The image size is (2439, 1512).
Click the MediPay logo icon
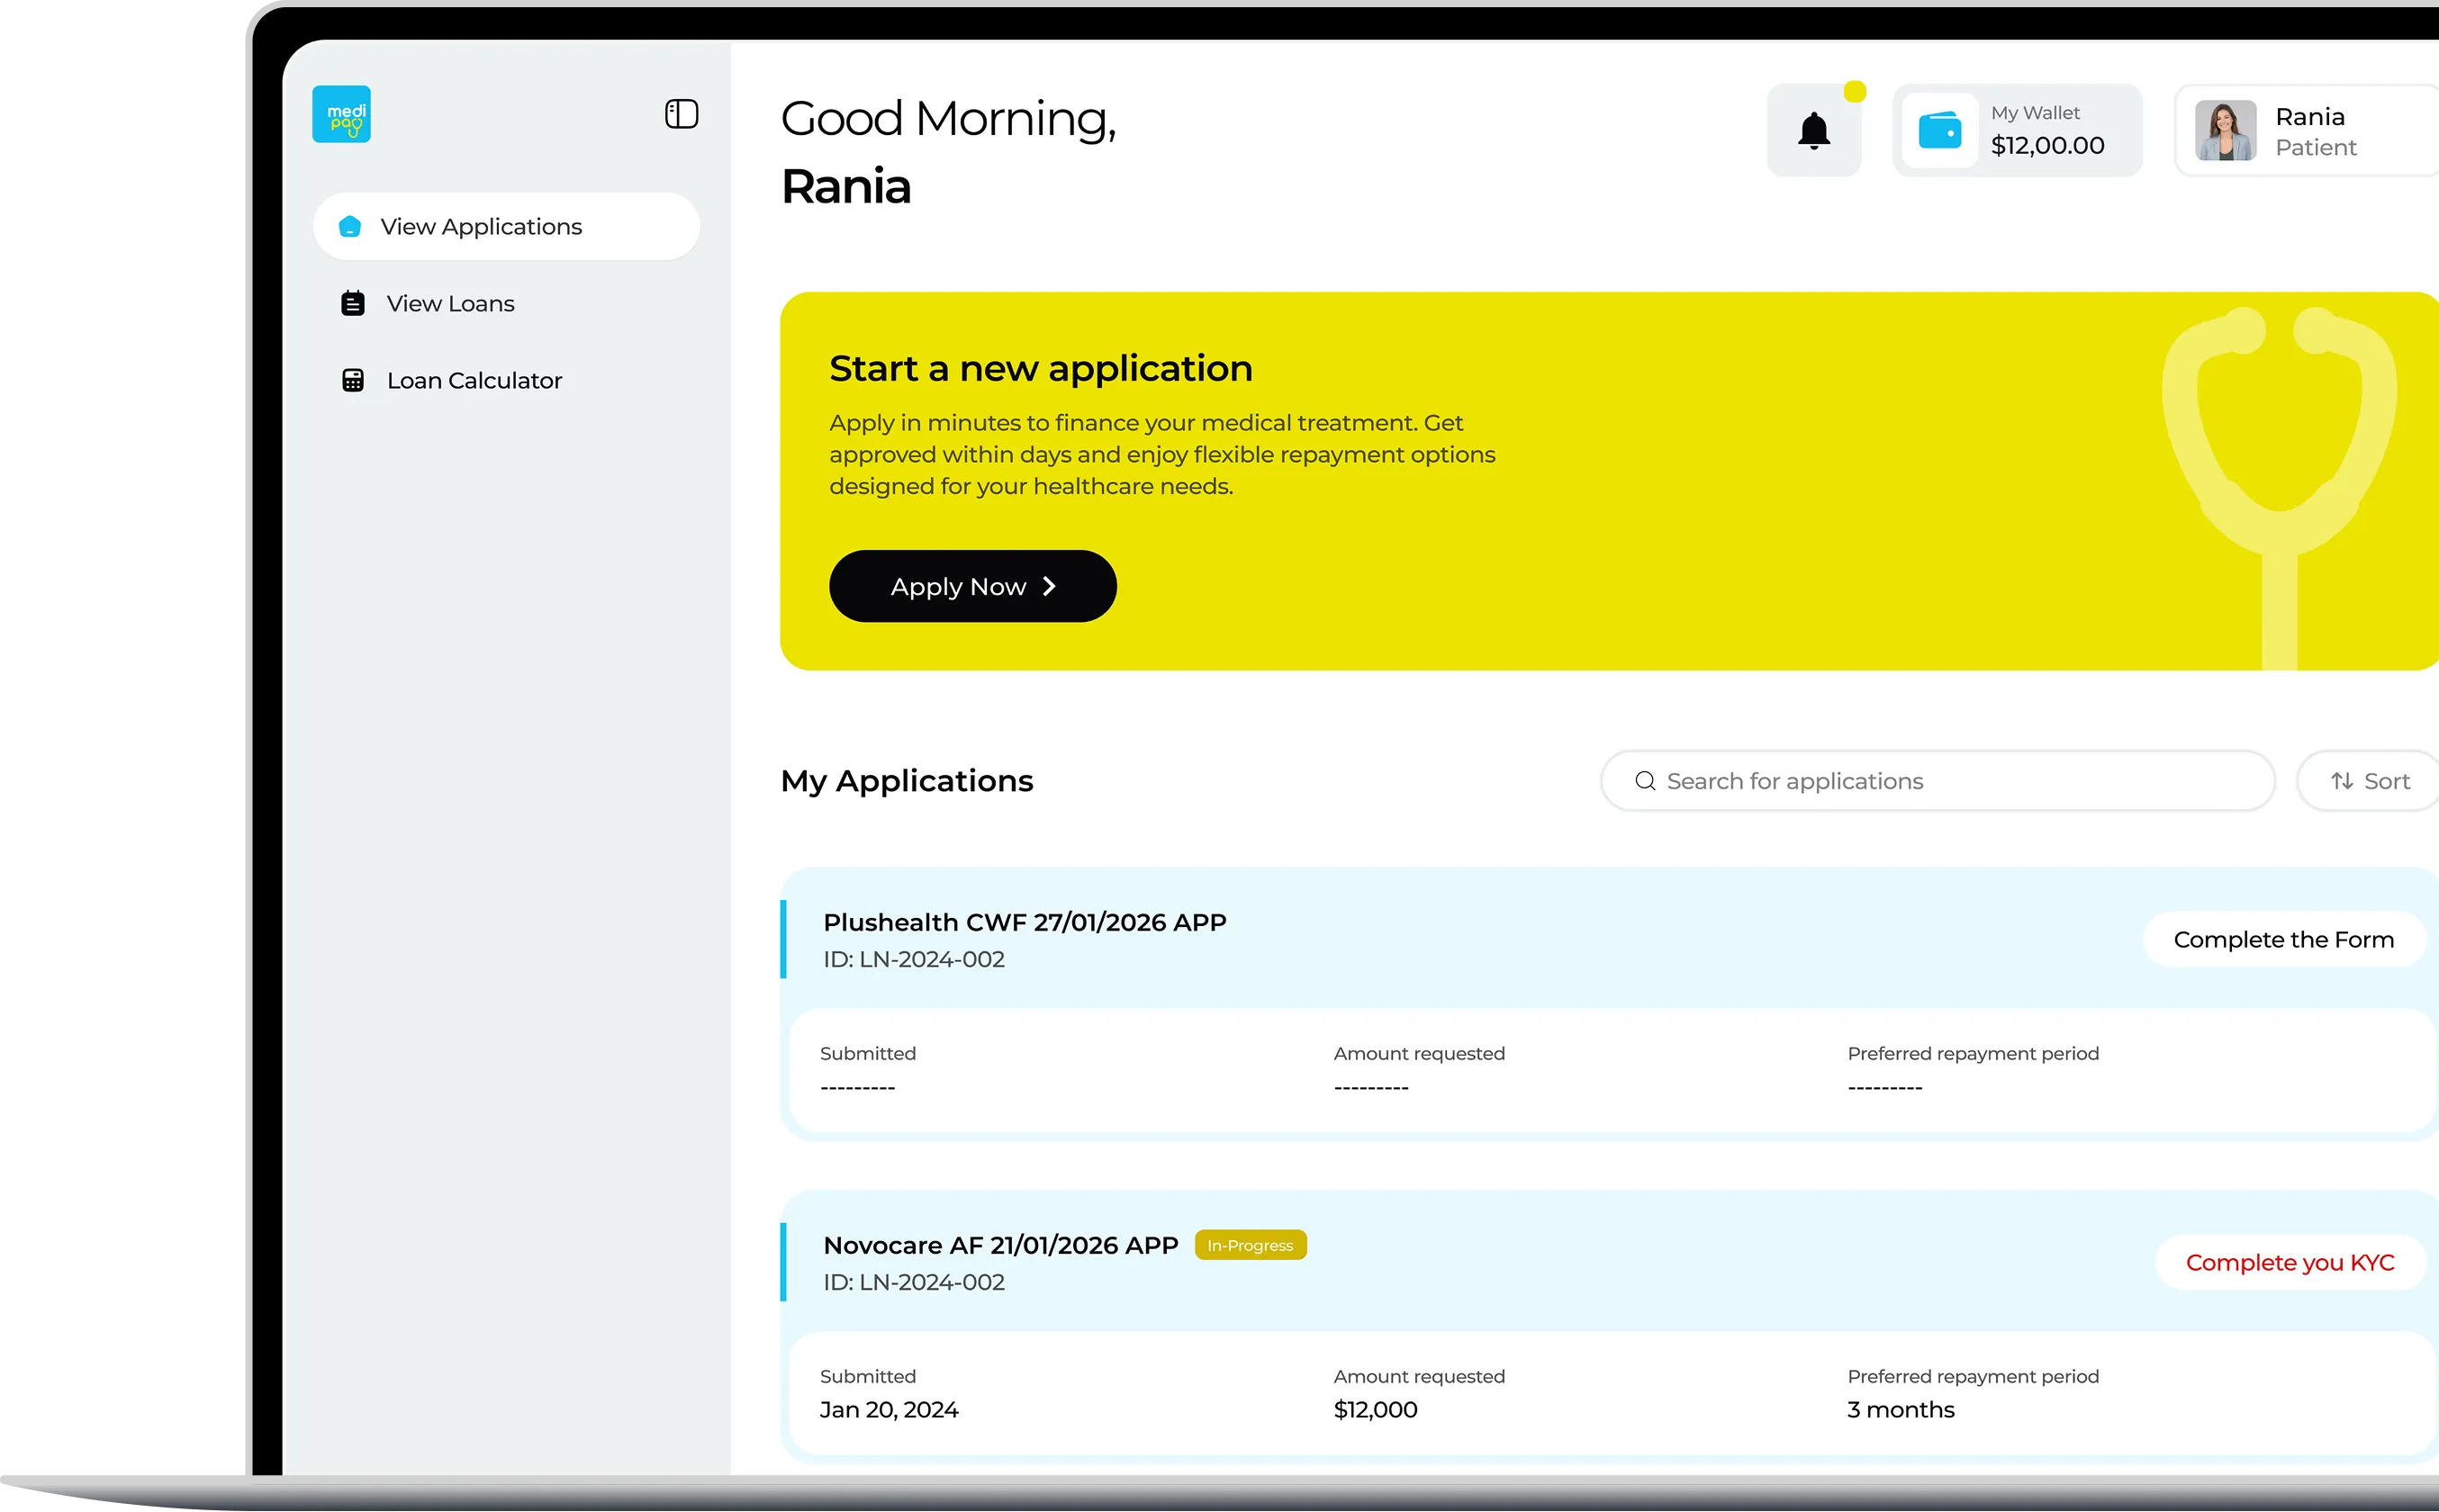tap(341, 114)
